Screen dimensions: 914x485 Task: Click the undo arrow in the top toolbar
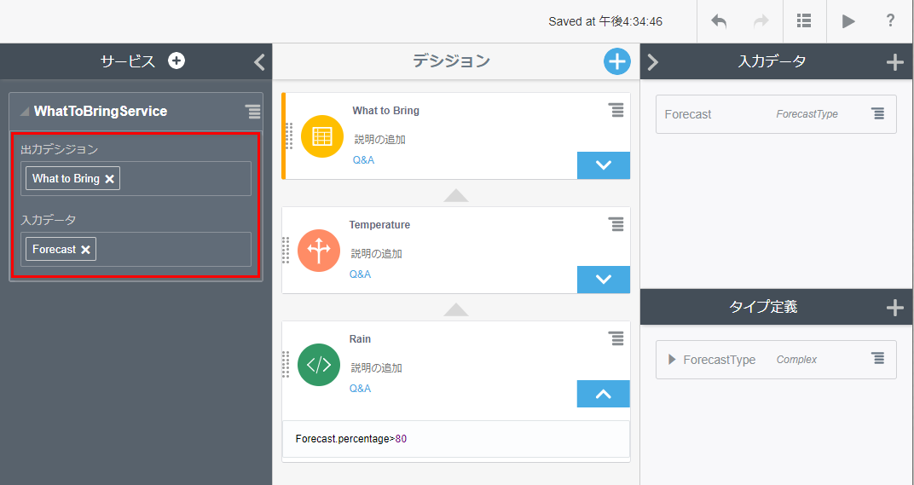[719, 21]
